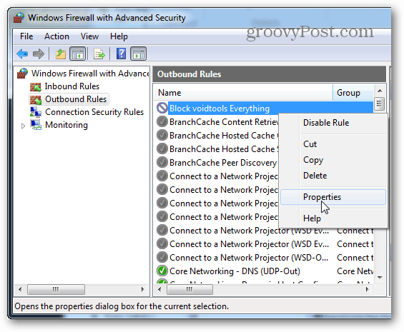
Task: Select Core Networking - DNS (UDP-Out) rule
Action: [235, 271]
